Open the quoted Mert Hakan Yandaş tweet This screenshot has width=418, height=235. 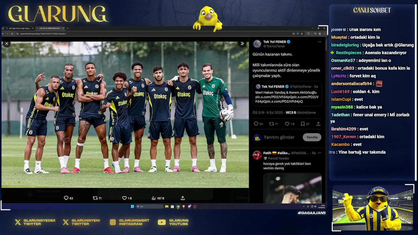[x=287, y=94]
